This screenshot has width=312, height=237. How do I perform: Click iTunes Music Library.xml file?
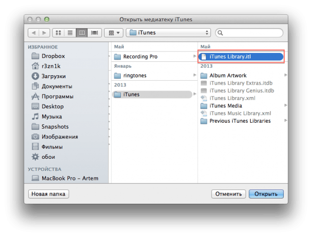click(x=241, y=113)
